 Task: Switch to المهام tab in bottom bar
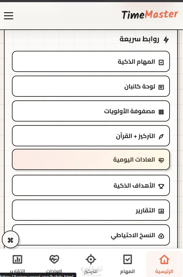click(127, 264)
